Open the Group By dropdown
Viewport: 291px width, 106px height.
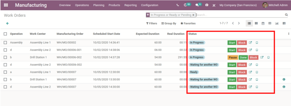(169, 23)
